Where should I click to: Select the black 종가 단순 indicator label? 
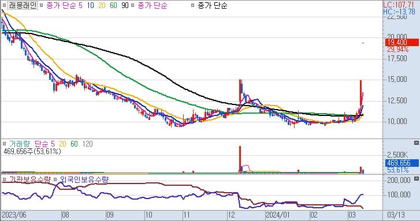[213, 5]
